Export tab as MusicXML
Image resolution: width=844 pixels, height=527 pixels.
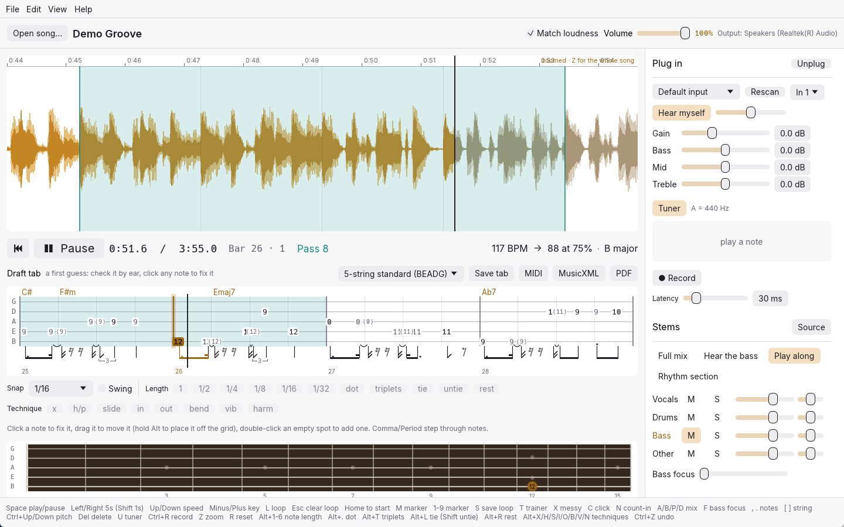click(578, 273)
